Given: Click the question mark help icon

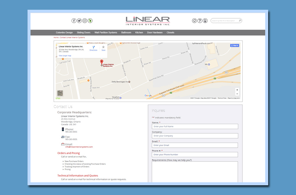Looking at the screenshot, I should [x=200, y=21].
